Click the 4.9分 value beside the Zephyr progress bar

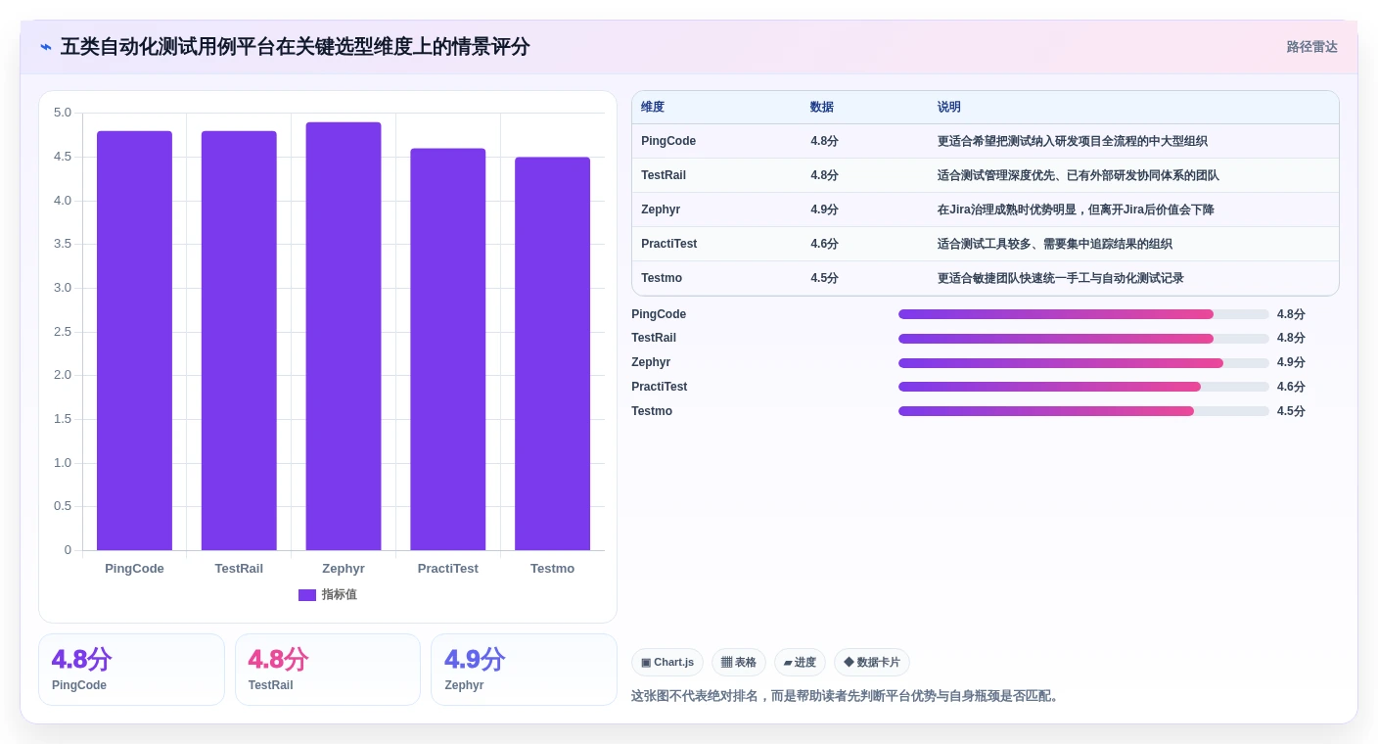(x=1291, y=362)
